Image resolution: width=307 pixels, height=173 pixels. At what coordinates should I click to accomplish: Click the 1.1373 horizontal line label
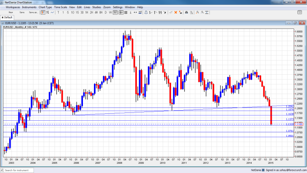tap(290, 119)
